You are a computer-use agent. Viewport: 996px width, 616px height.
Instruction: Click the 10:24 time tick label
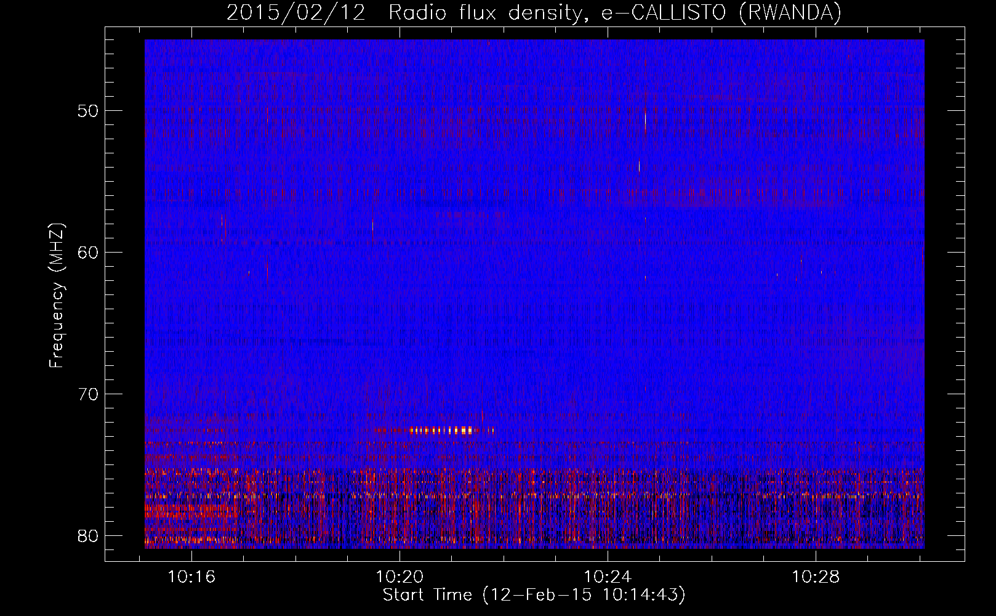[608, 577]
